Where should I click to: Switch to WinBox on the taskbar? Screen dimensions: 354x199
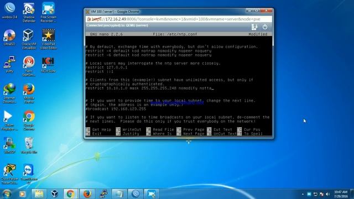pos(136,194)
